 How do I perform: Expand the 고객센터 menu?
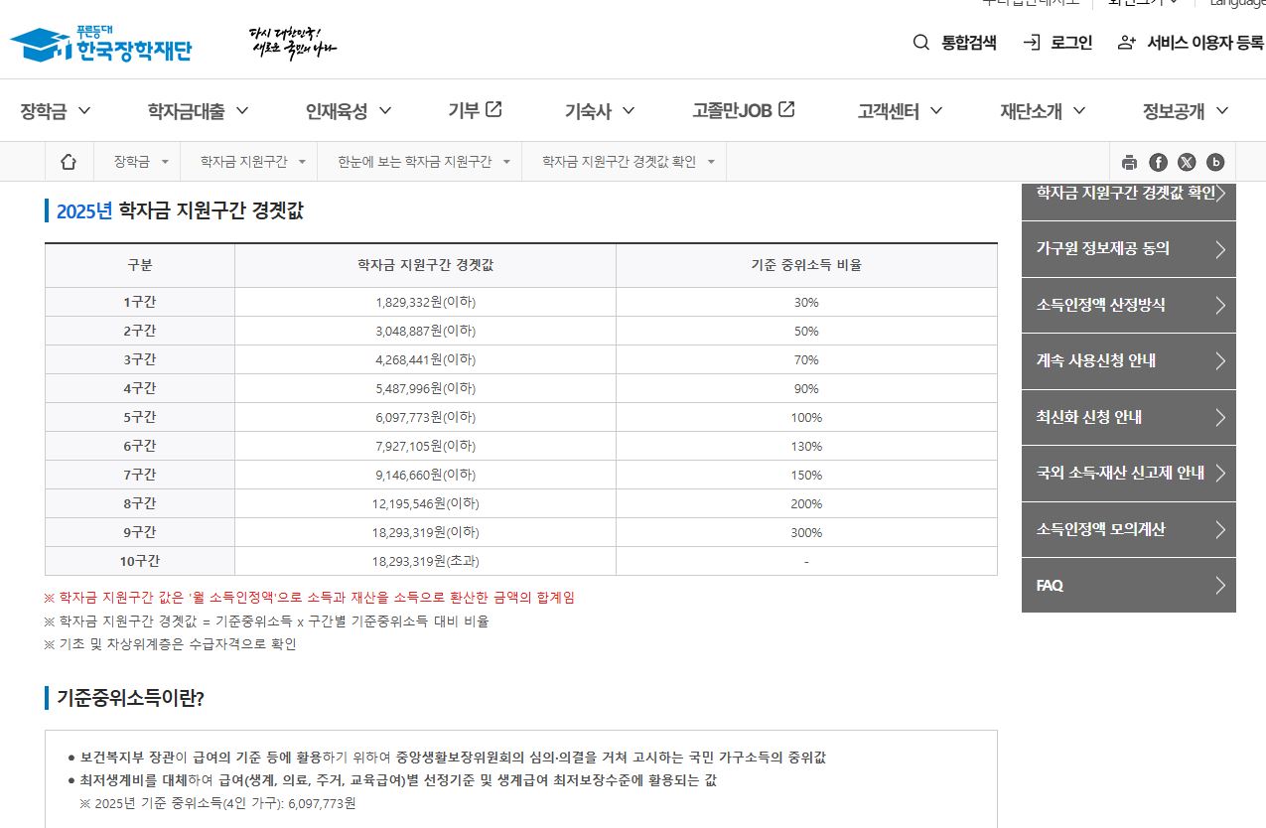(x=901, y=110)
